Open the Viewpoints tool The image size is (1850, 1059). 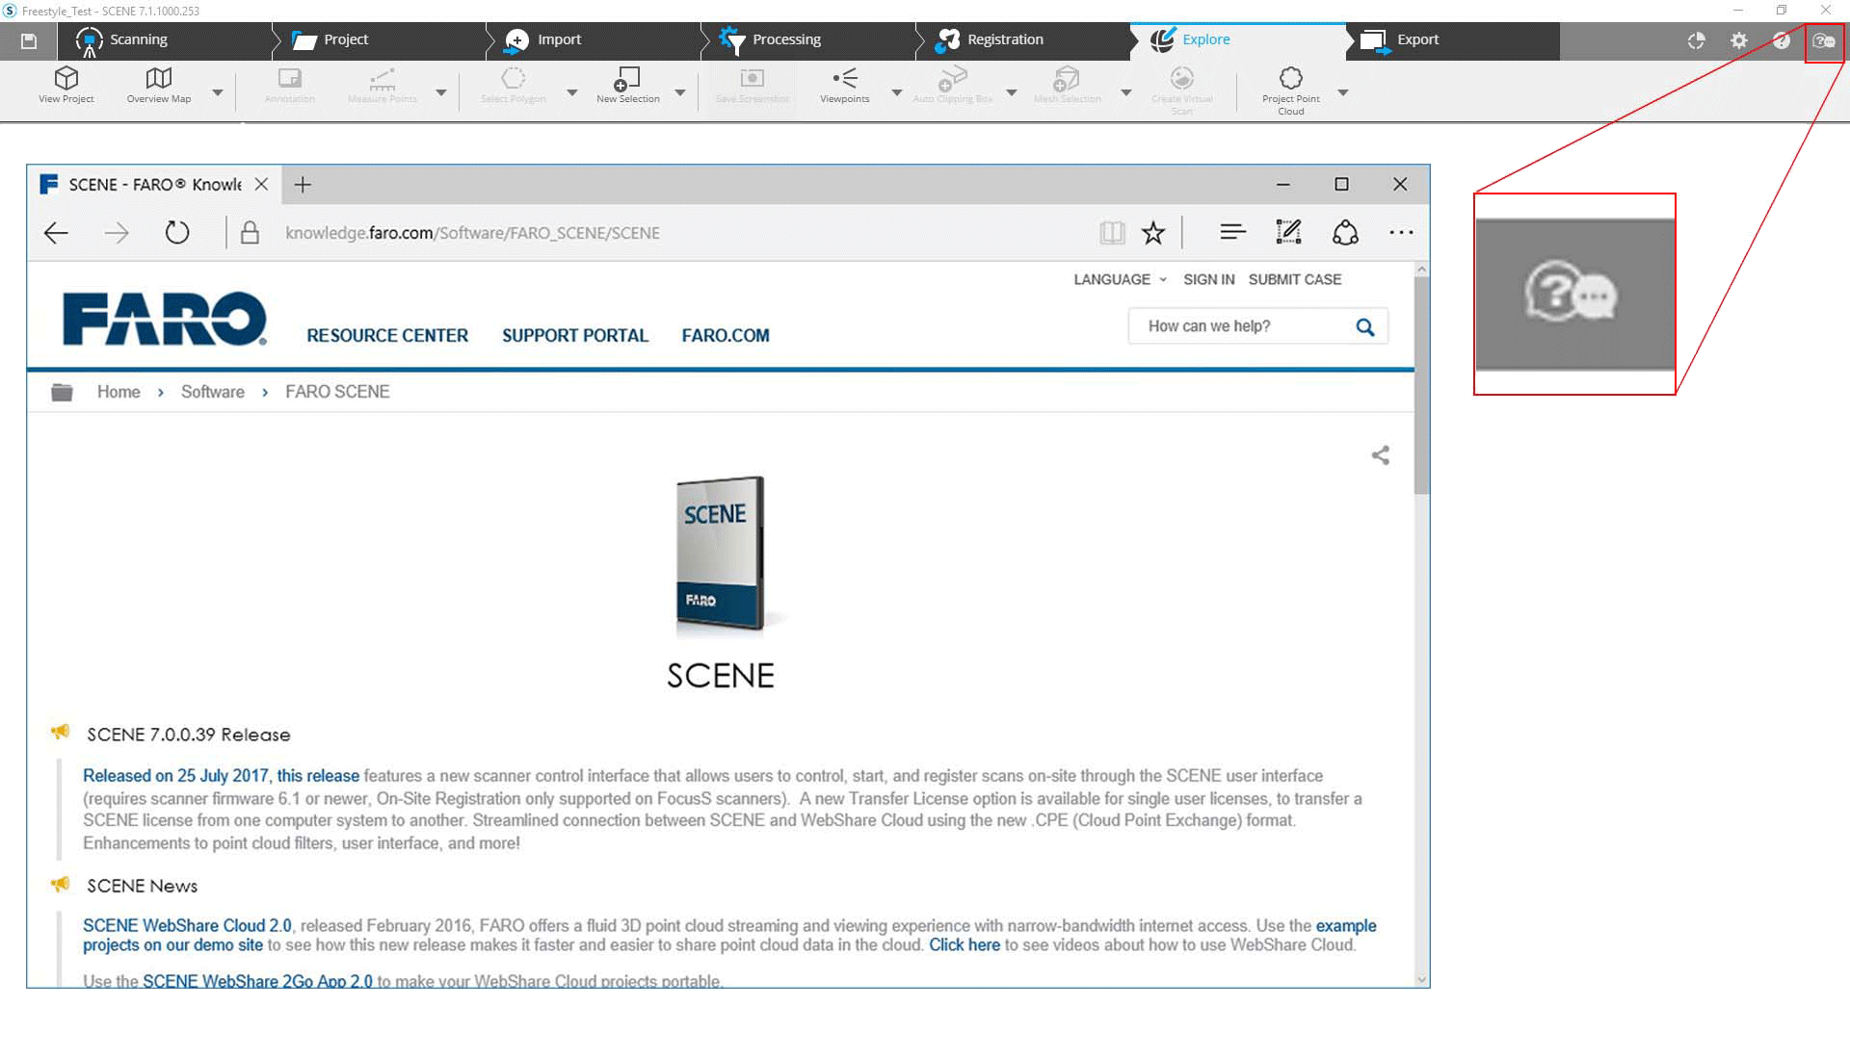[845, 85]
